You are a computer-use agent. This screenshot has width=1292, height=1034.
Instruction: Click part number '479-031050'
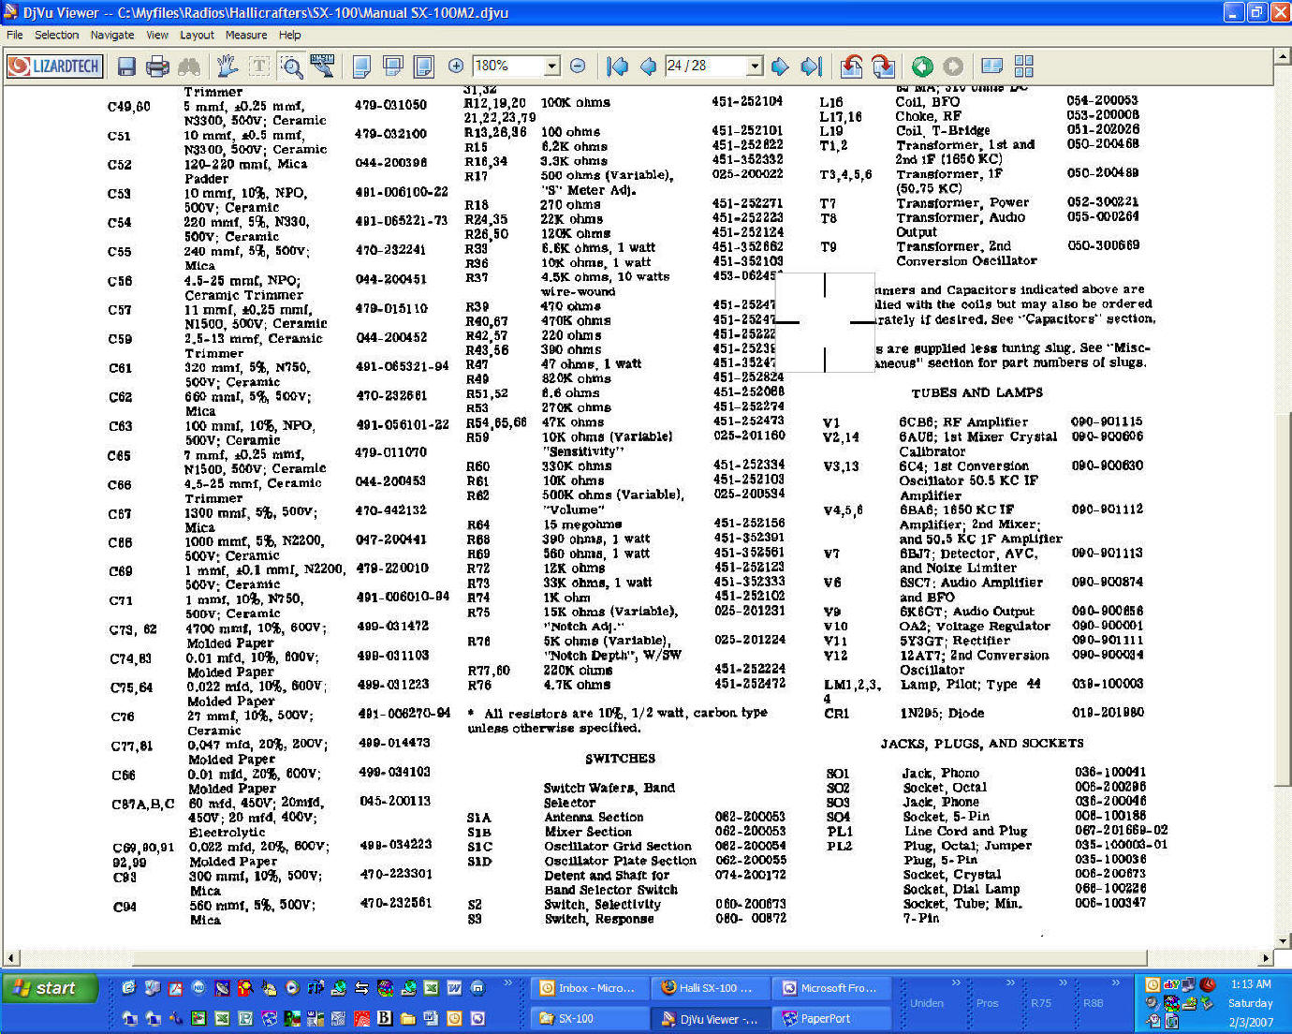point(390,105)
